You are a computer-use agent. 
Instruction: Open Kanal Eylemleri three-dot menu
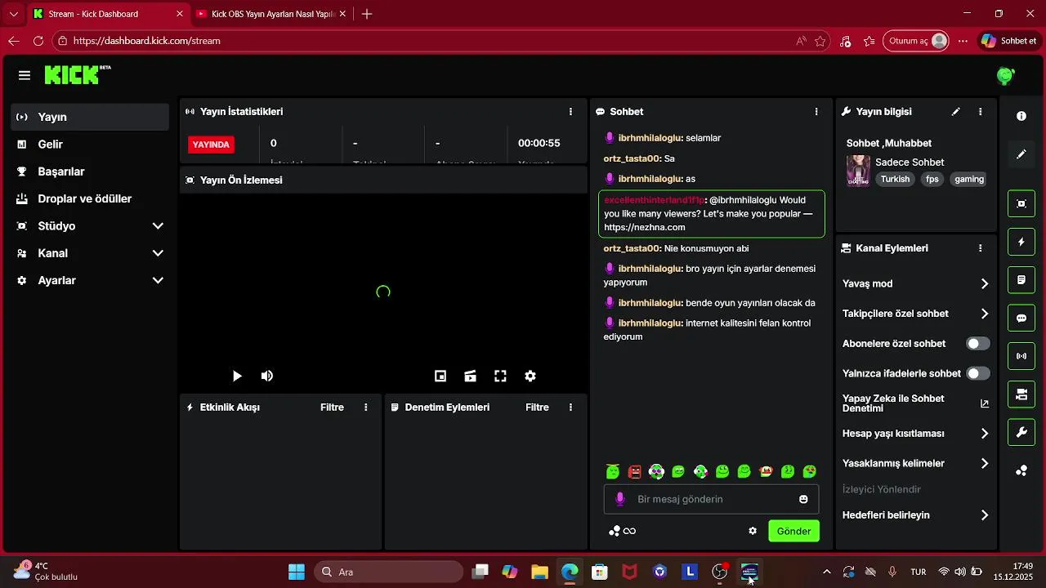click(x=980, y=247)
